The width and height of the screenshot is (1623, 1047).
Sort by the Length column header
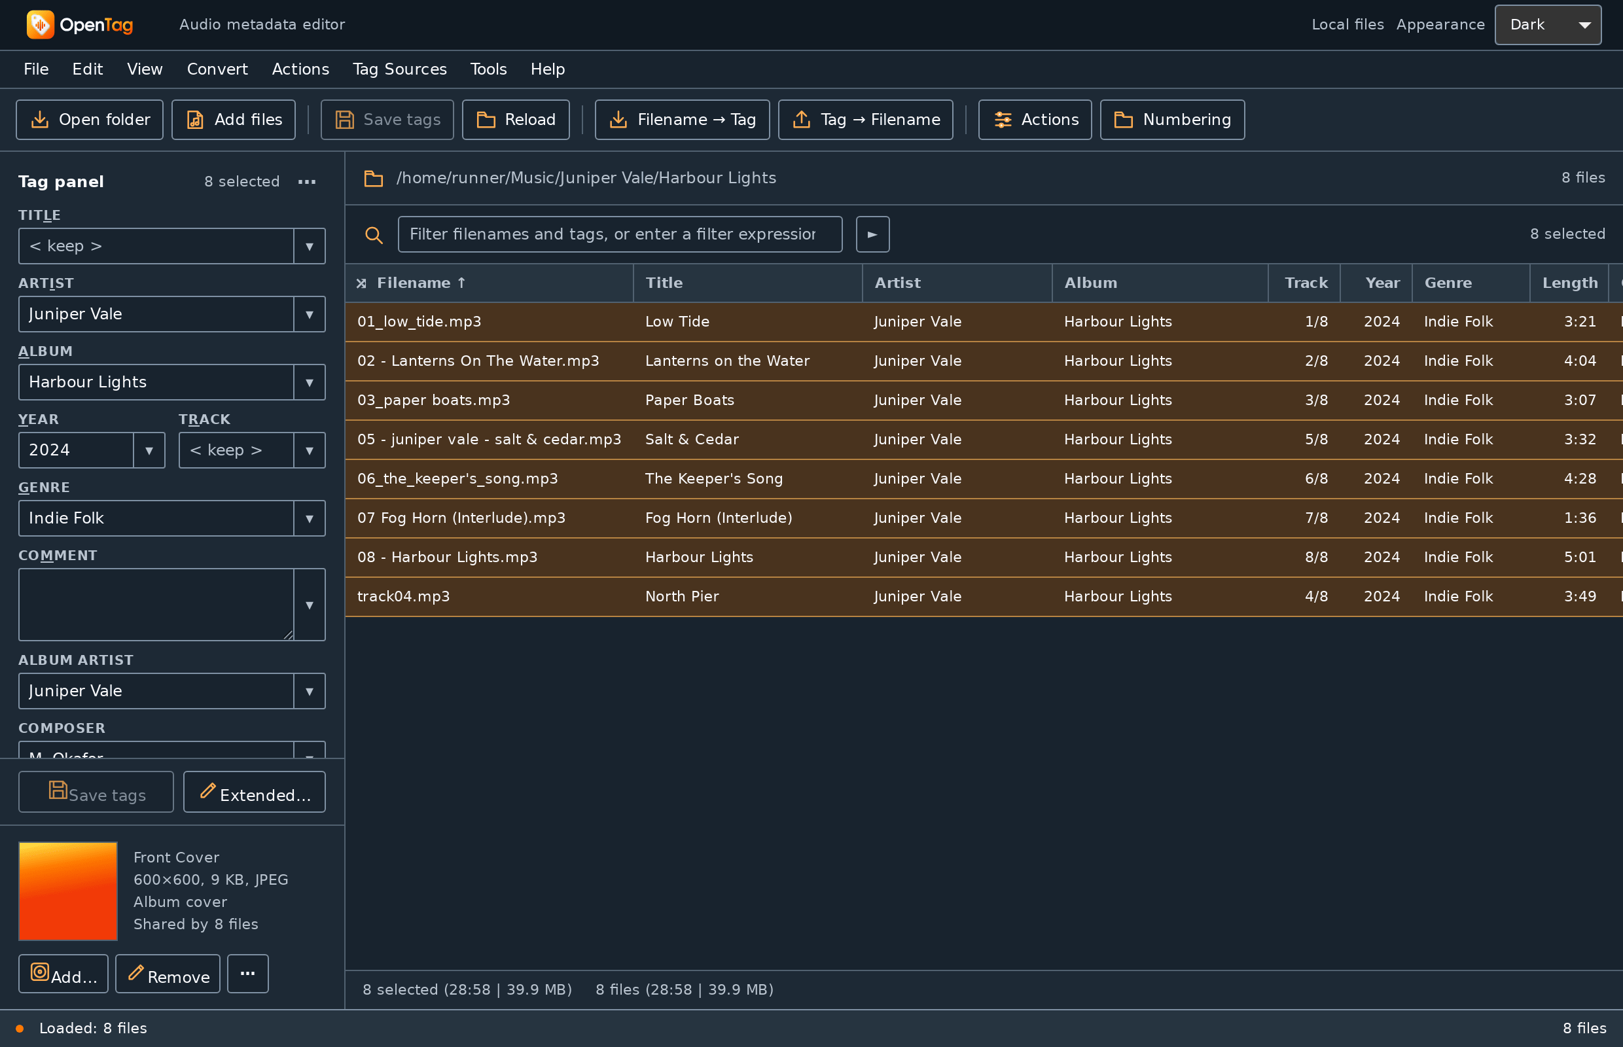coord(1569,283)
